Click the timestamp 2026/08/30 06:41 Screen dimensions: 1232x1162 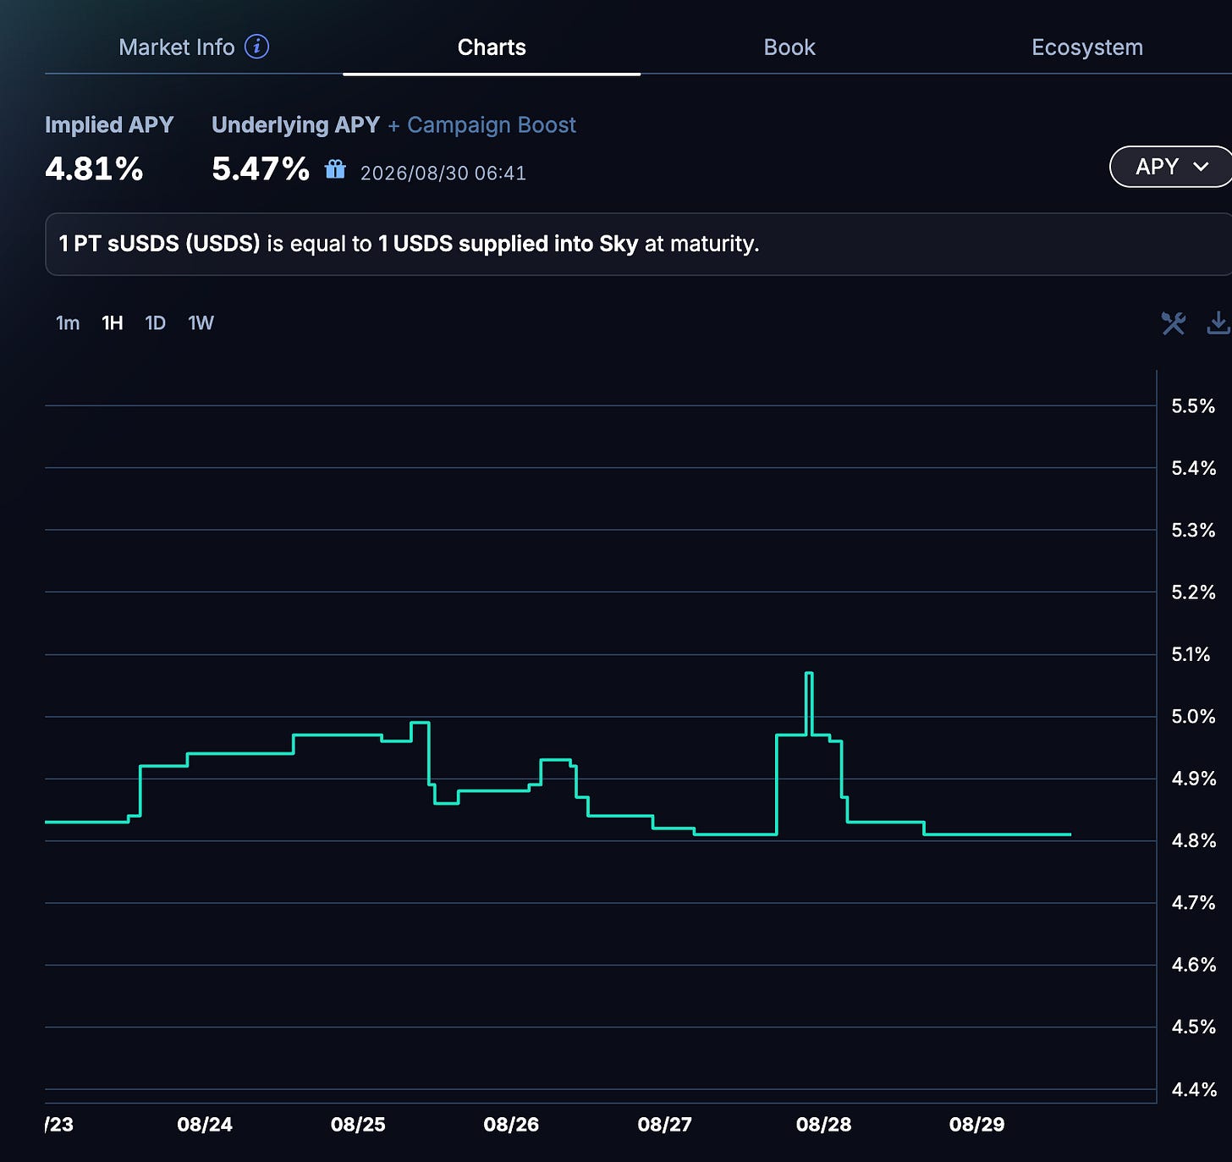click(x=443, y=173)
